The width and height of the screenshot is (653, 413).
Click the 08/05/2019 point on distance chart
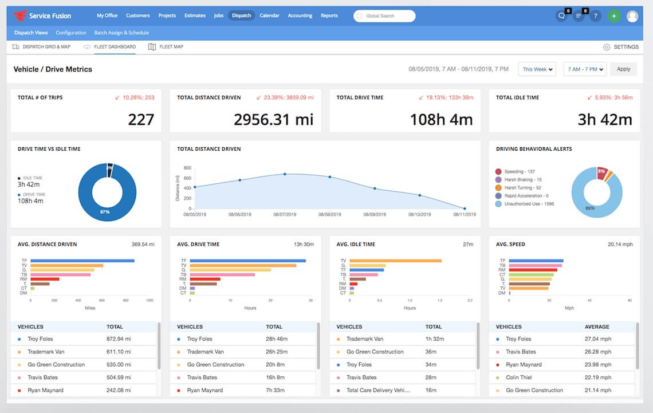coord(195,187)
